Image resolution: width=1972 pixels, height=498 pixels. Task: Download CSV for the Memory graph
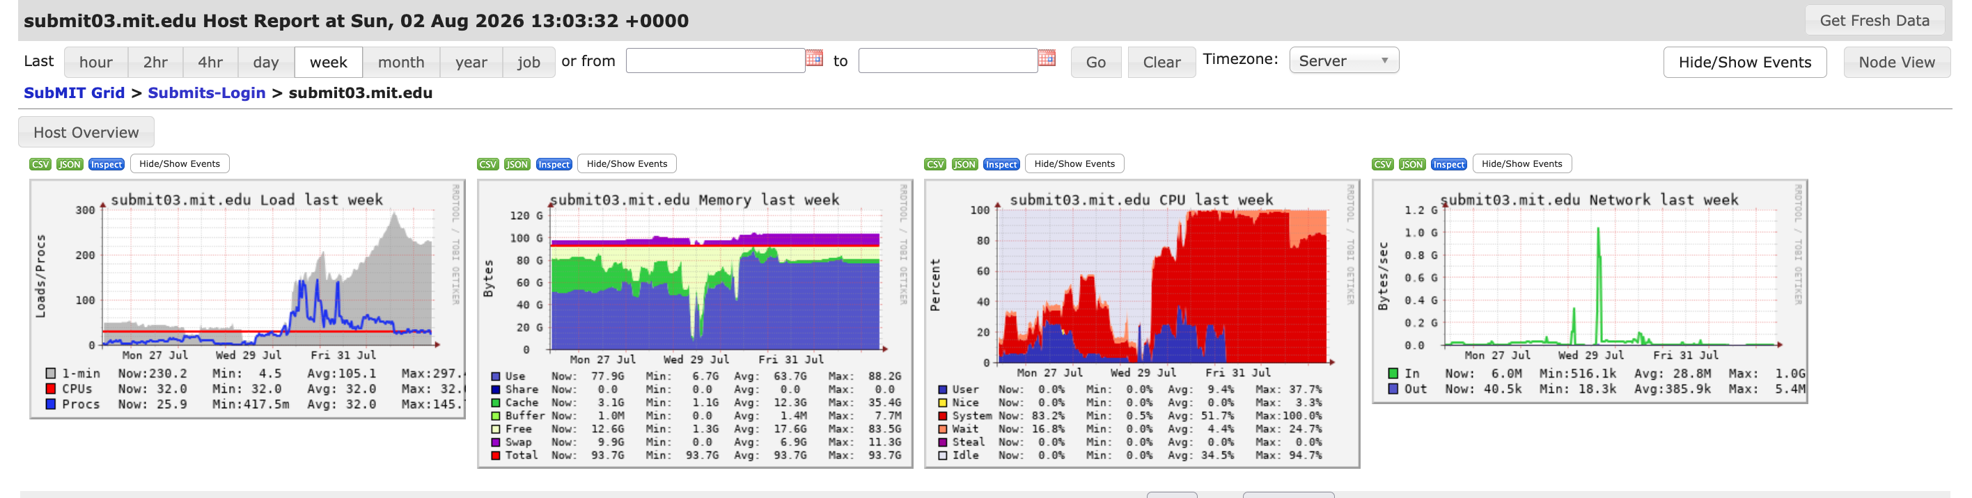pos(487,164)
